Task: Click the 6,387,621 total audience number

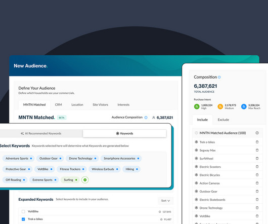Action: [205, 86]
